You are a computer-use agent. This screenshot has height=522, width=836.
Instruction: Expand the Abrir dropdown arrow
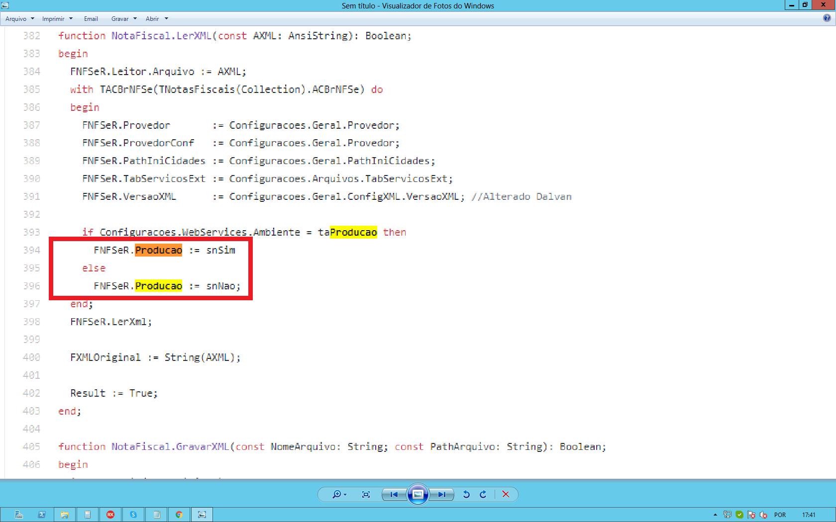pos(166,19)
